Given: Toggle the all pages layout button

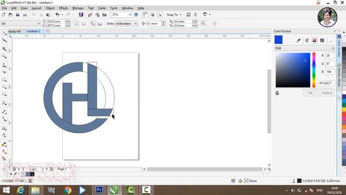Looking at the screenshot, I should [x=92, y=23].
